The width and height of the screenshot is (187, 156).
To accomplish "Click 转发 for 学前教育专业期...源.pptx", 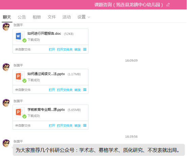I will pos(78,126).
